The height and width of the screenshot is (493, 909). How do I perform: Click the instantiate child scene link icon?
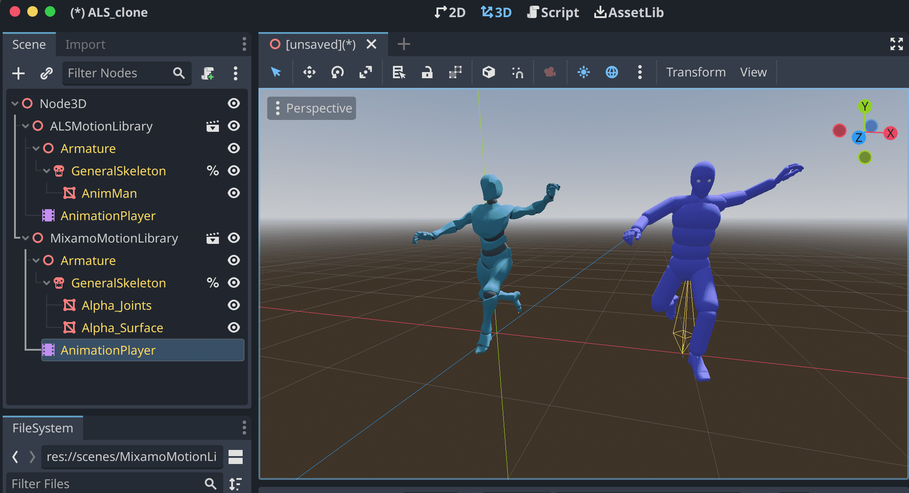(46, 73)
